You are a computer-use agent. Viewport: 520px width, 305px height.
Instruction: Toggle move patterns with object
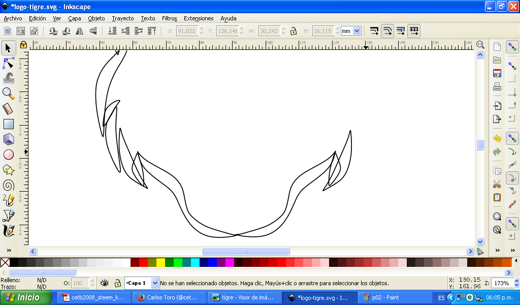[414, 31]
